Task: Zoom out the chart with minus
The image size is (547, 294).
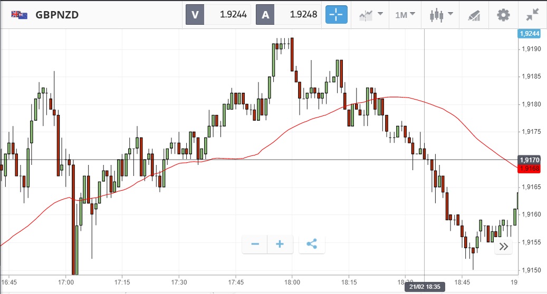Action: pos(255,244)
